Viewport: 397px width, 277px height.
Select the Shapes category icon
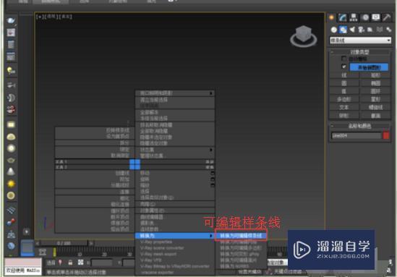coord(343,30)
